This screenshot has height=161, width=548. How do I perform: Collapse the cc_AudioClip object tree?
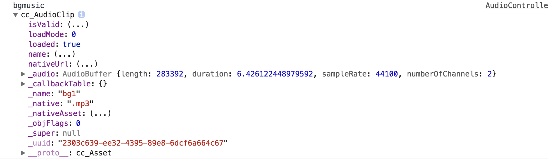click(x=15, y=15)
